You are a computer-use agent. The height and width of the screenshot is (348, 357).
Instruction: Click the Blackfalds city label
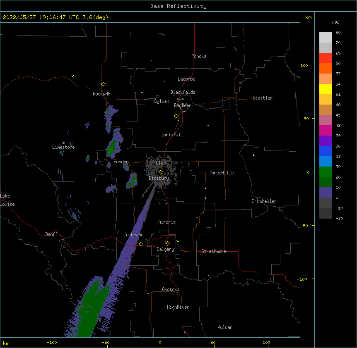pos(183,92)
